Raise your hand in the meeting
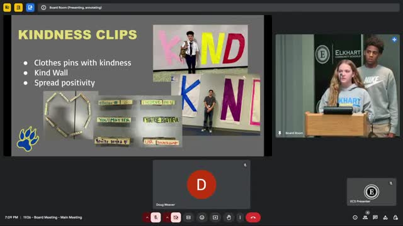Image resolution: width=403 pixels, height=226 pixels. (x=229, y=218)
